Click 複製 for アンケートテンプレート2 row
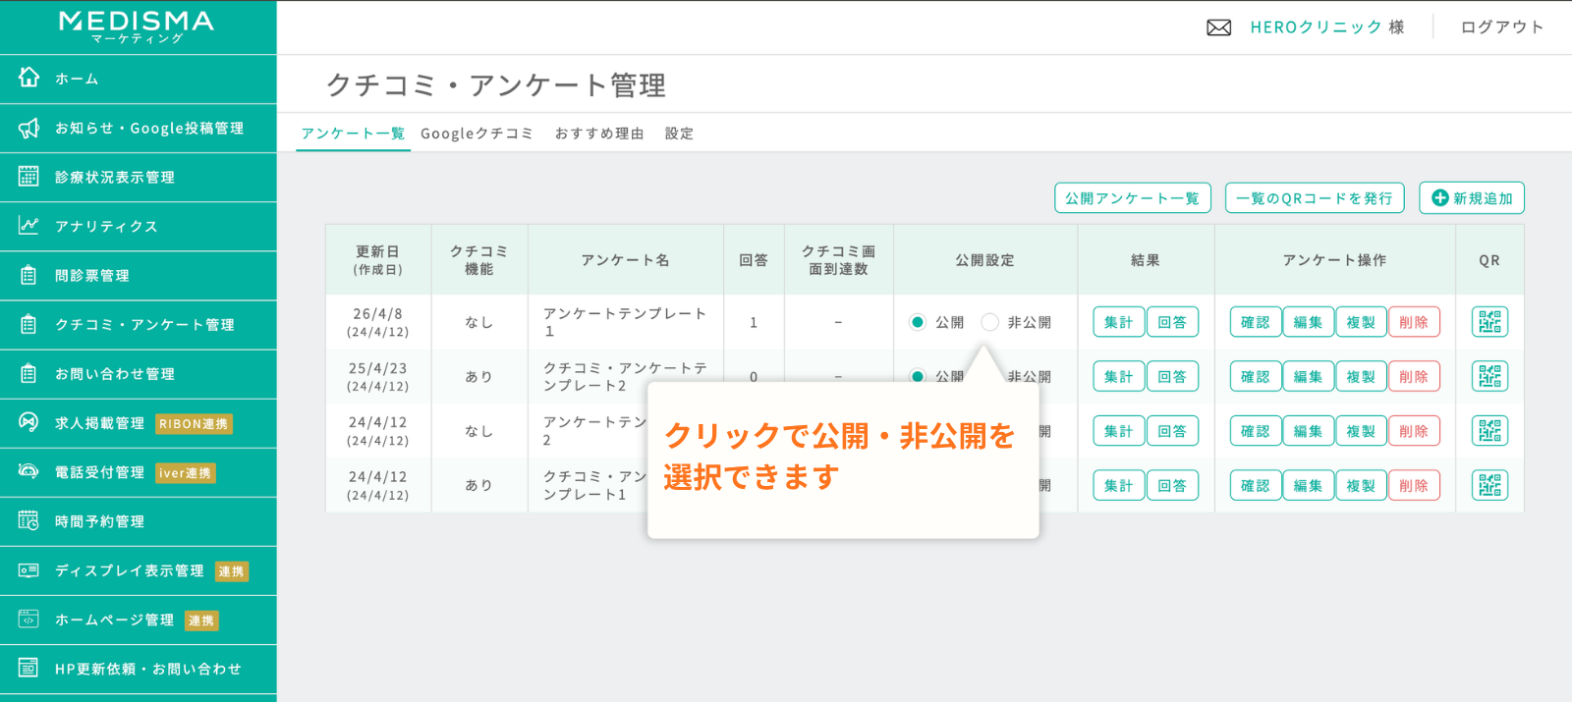Viewport: 1572px width, 702px height. tap(1362, 431)
